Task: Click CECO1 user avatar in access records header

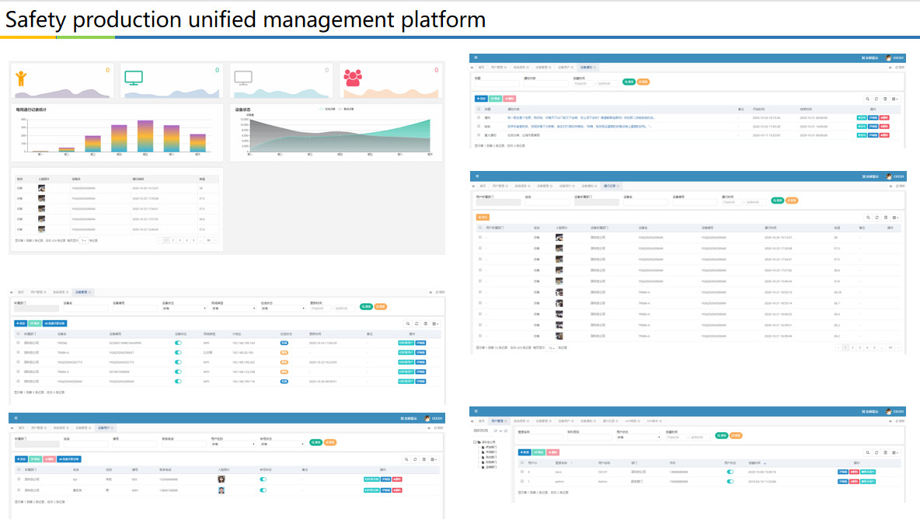Action: pyautogui.click(x=888, y=177)
